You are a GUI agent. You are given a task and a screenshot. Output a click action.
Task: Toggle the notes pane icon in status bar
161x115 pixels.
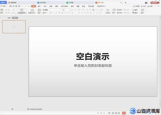pos(109,113)
